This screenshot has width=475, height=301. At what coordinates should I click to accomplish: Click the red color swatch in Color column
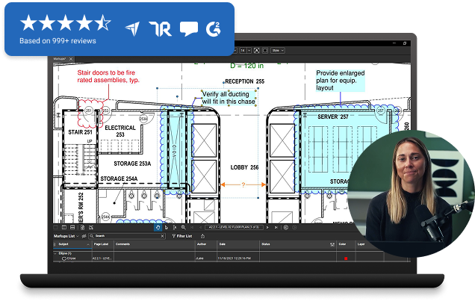point(345,258)
